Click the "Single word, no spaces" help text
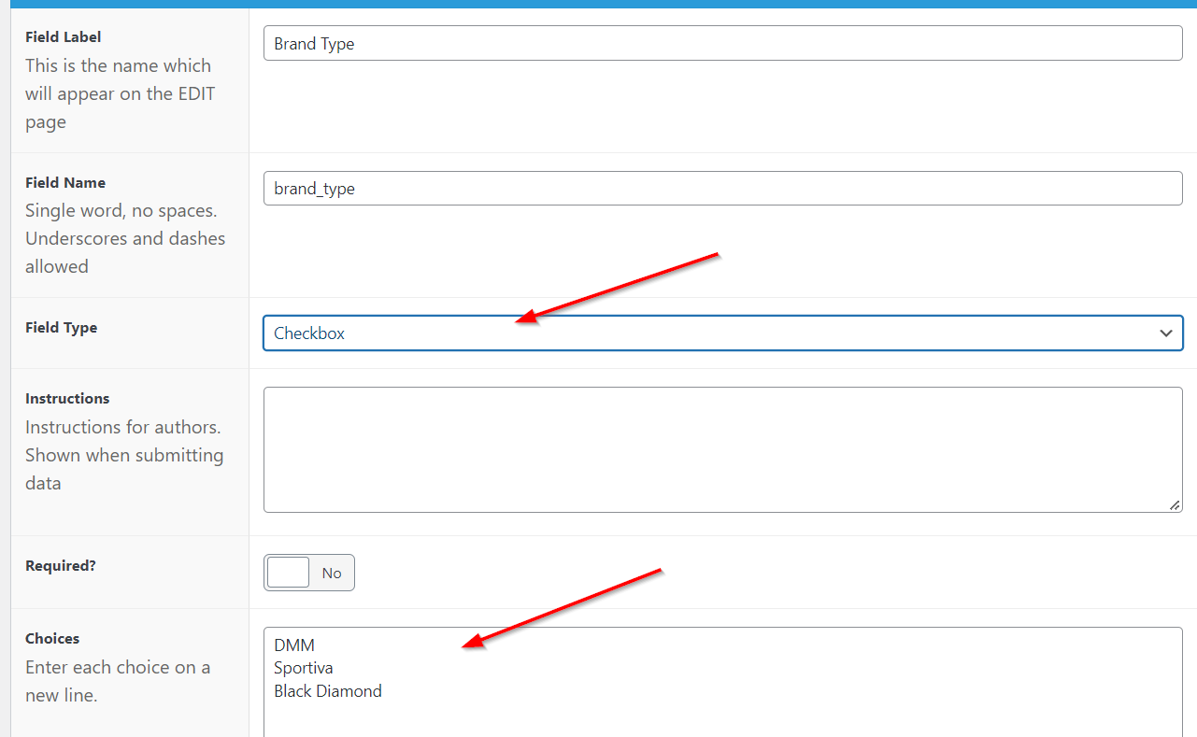 121,210
